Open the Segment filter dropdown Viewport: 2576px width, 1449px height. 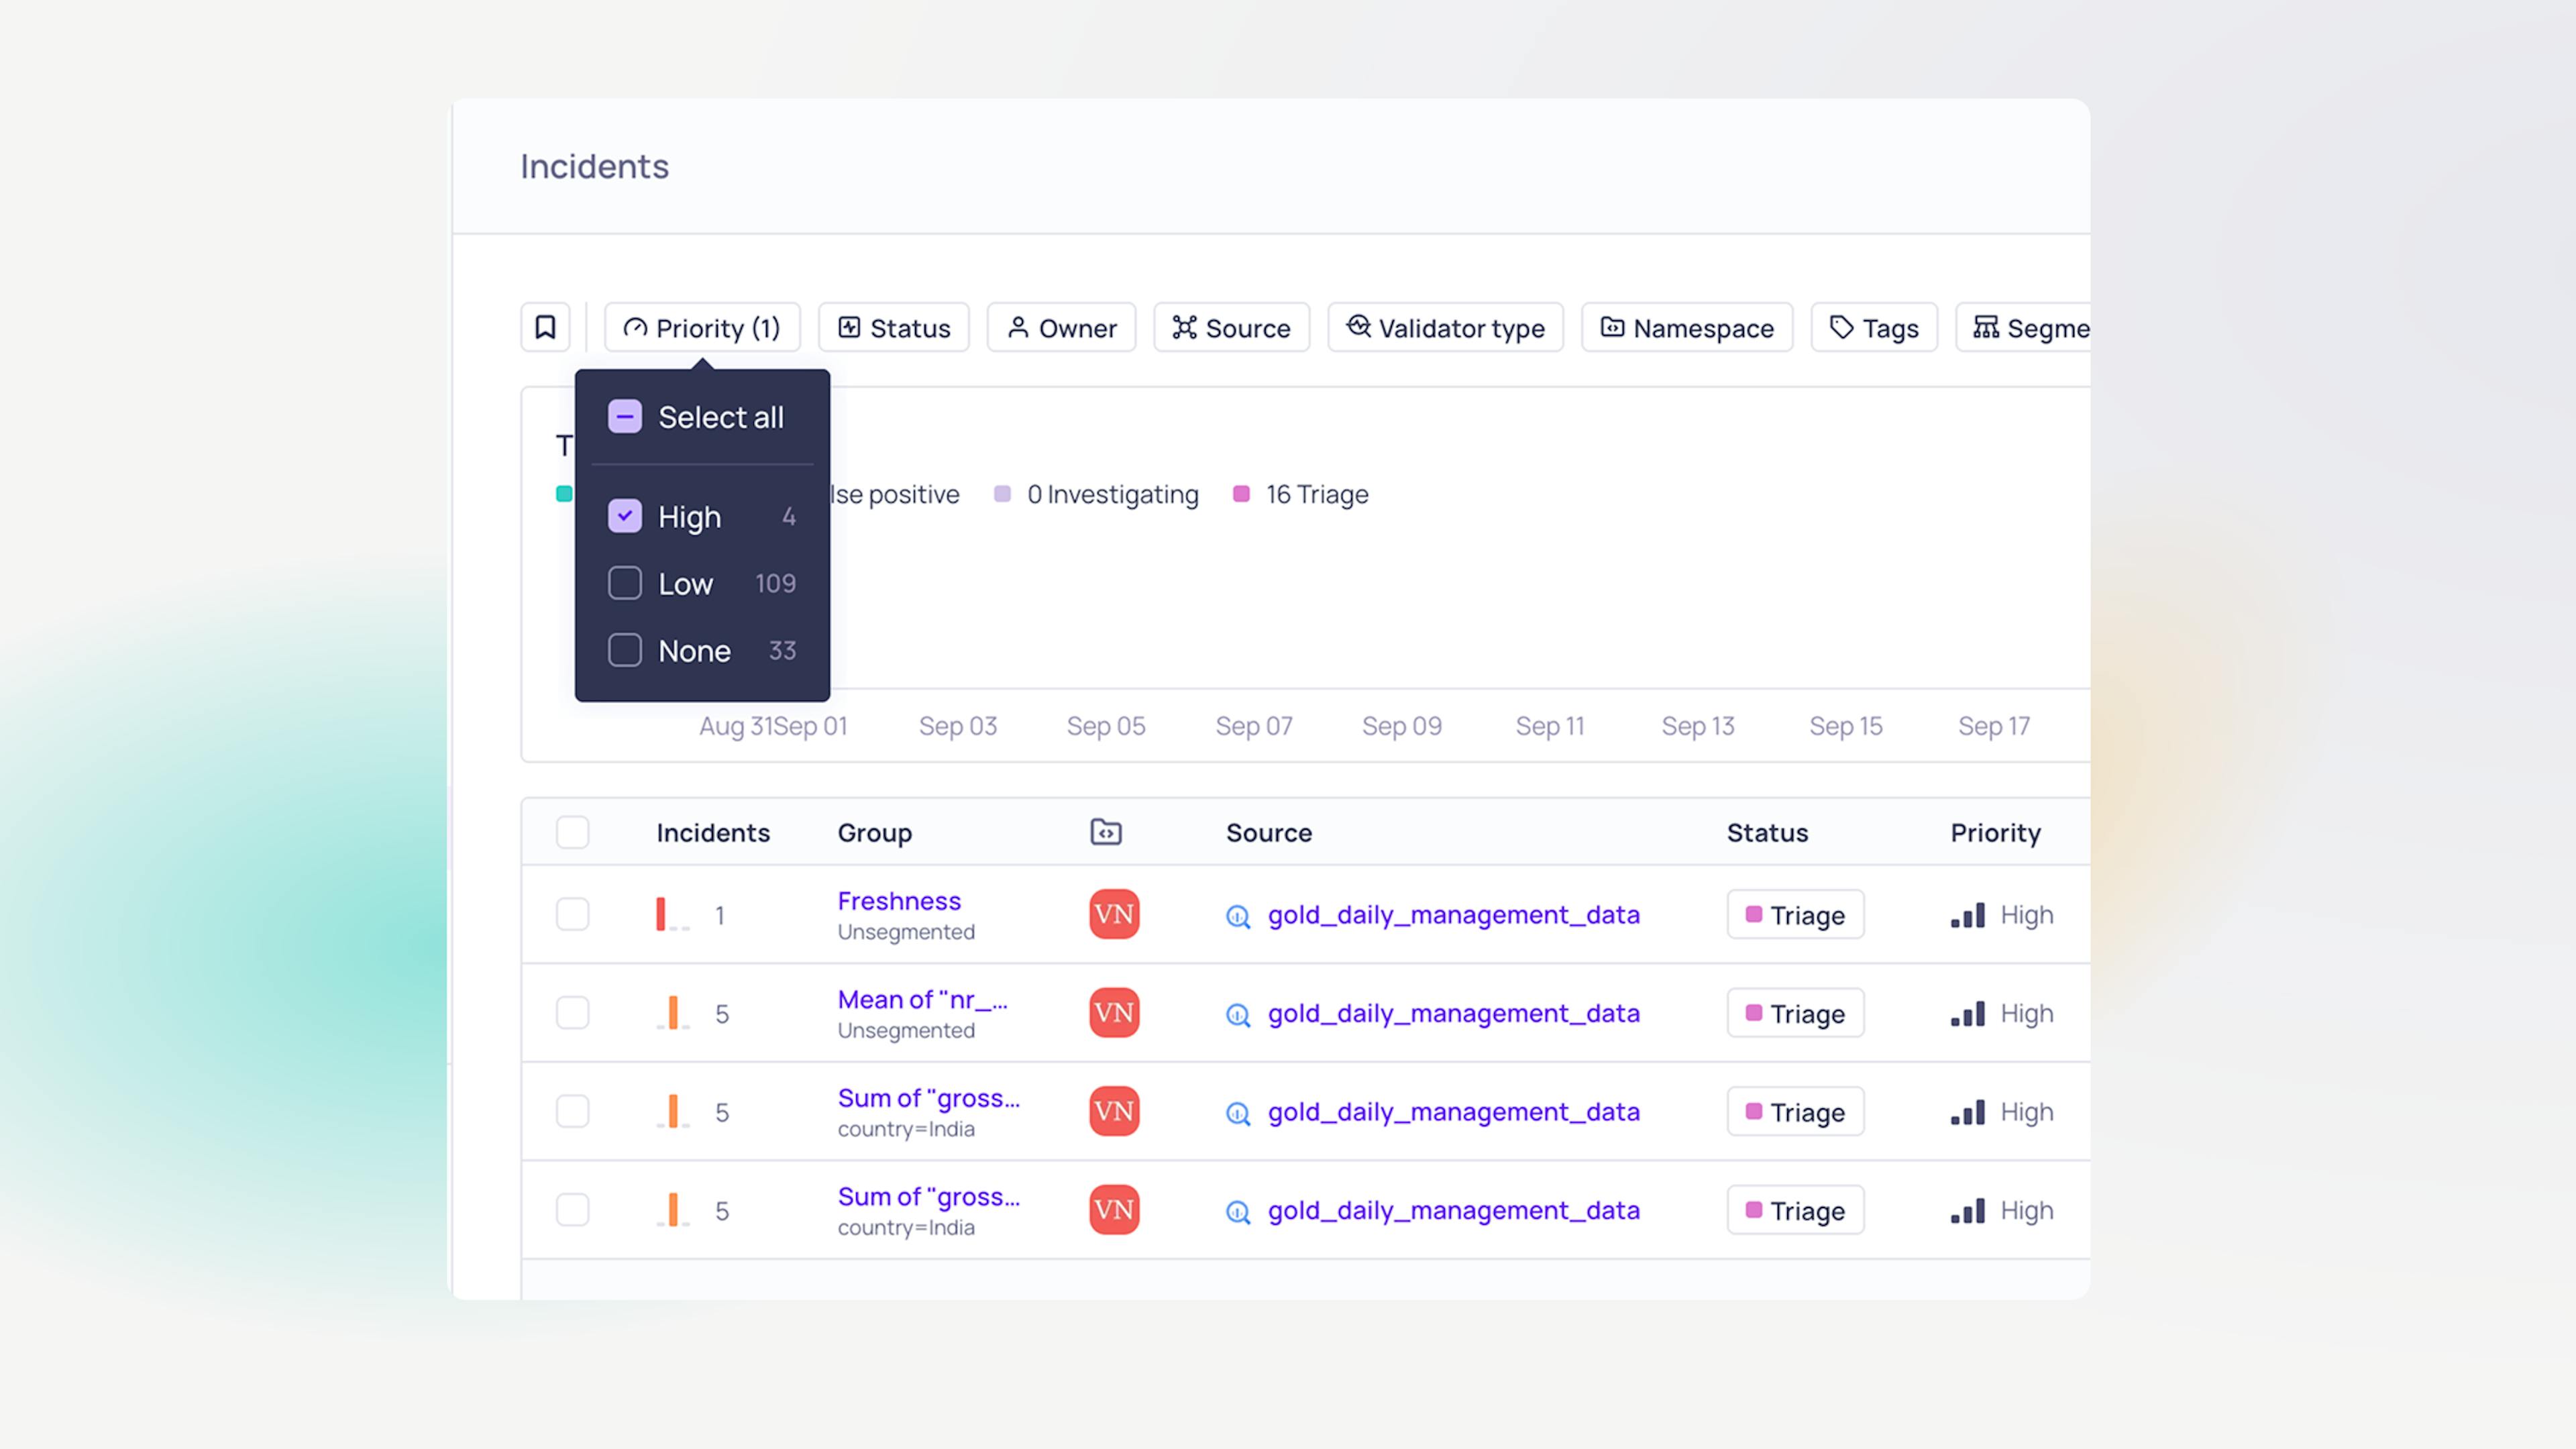[x=2024, y=327]
